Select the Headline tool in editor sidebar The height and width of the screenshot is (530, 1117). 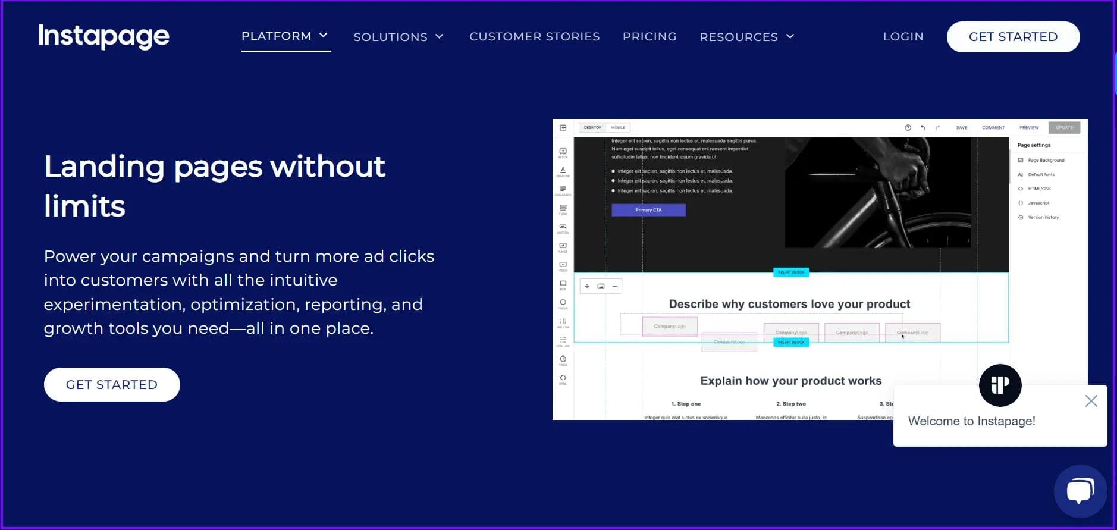pyautogui.click(x=563, y=171)
